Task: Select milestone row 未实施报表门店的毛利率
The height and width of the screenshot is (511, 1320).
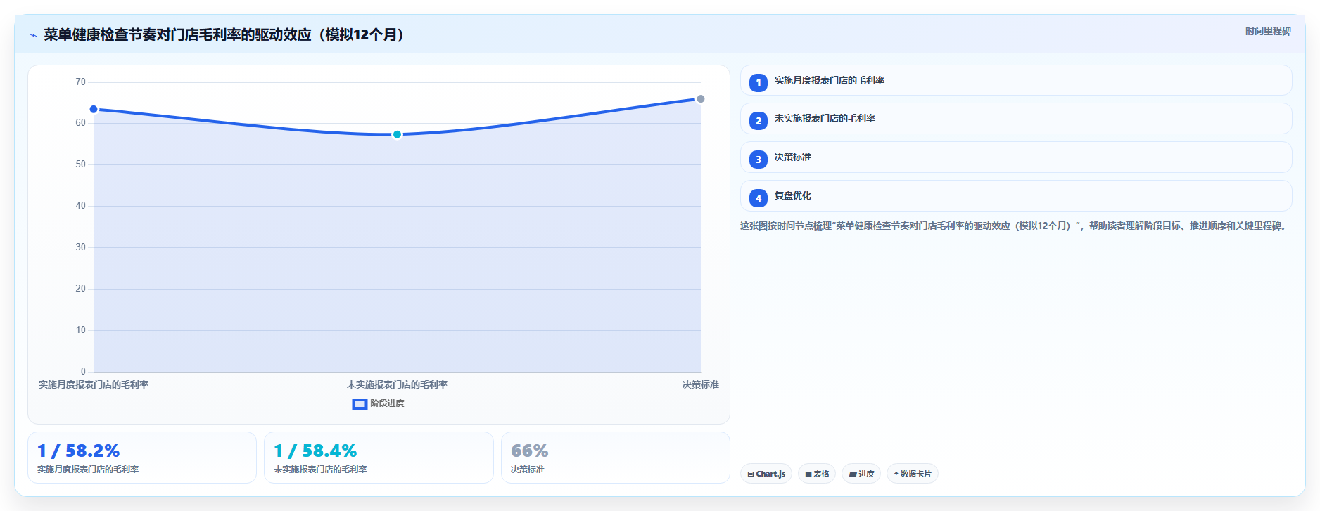Action: pyautogui.click(x=1016, y=119)
